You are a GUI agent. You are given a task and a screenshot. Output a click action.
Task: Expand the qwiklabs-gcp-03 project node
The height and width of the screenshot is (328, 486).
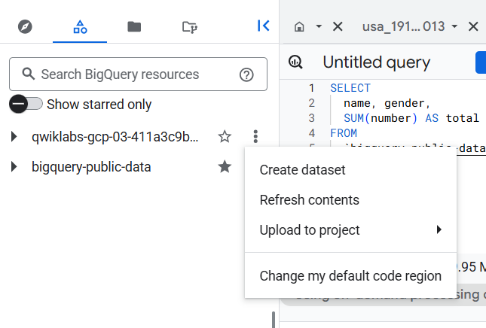(x=14, y=136)
